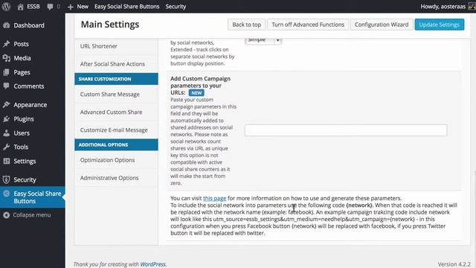
Task: Click Collapse menu text
Action: point(32,215)
